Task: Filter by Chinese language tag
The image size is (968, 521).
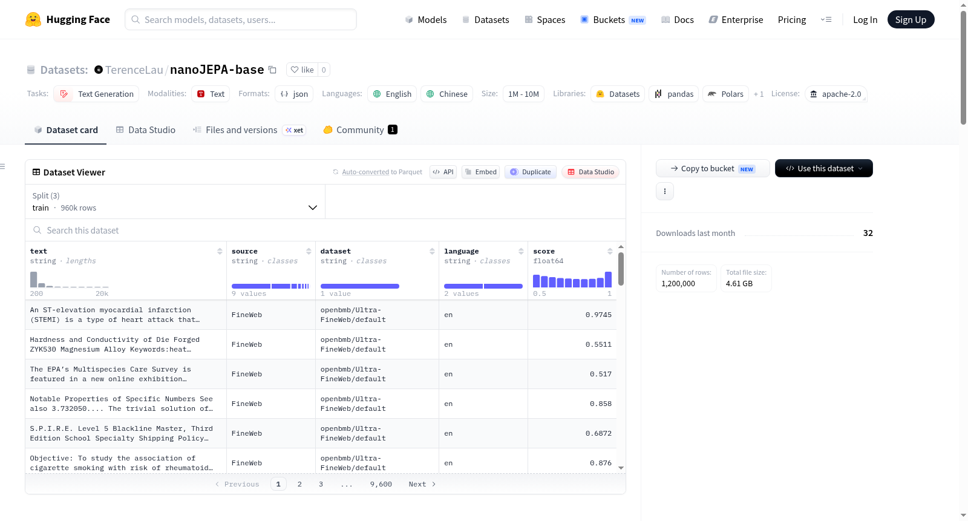Action: click(447, 94)
